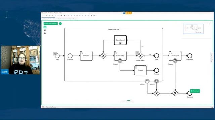Image resolution: width=215 pixels, height=120 pixels.
Task: Open the new-diagram type dropdown arrow
Action: (44, 16)
